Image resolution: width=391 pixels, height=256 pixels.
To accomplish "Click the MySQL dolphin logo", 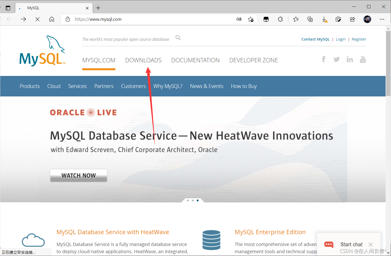I will click(42, 51).
